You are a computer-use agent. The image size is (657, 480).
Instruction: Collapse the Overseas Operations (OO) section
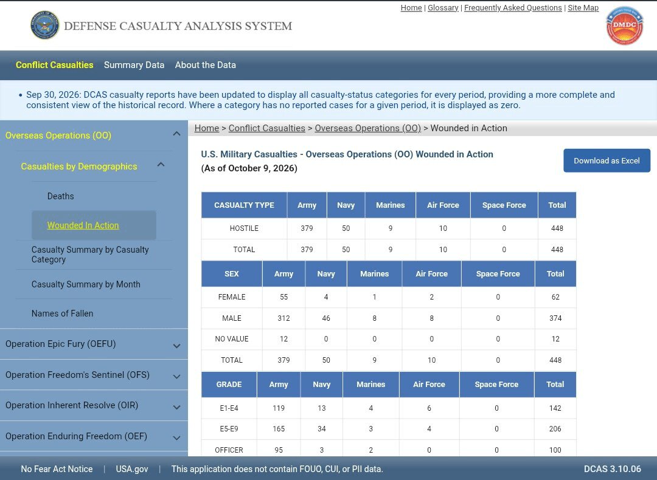coord(177,134)
